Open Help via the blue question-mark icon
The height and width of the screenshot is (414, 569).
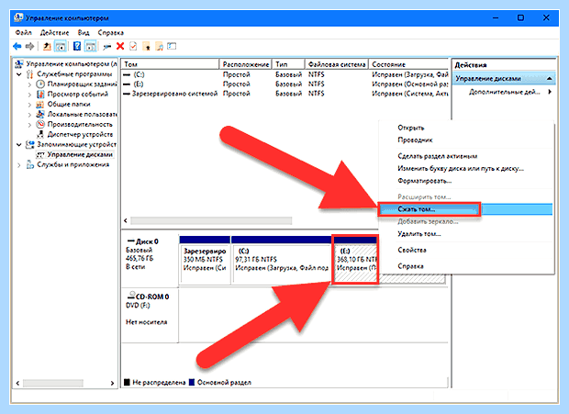coord(77,46)
